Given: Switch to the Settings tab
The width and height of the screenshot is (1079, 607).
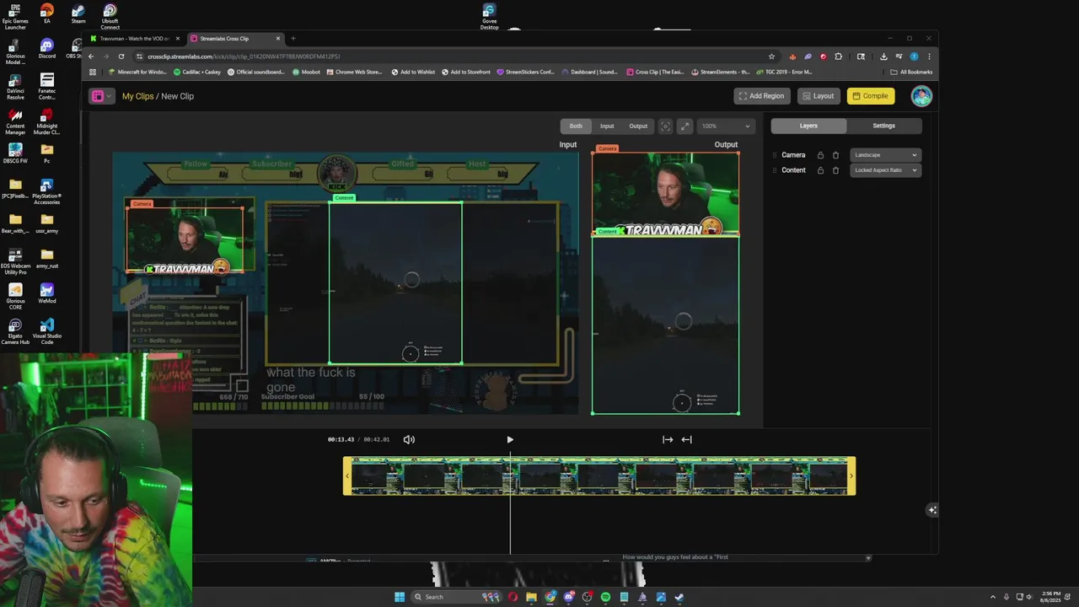Looking at the screenshot, I should point(883,126).
